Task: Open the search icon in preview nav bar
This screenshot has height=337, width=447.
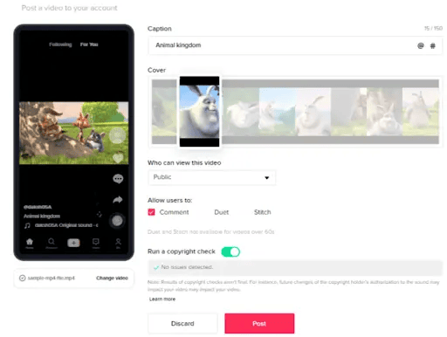Action: [x=52, y=243]
